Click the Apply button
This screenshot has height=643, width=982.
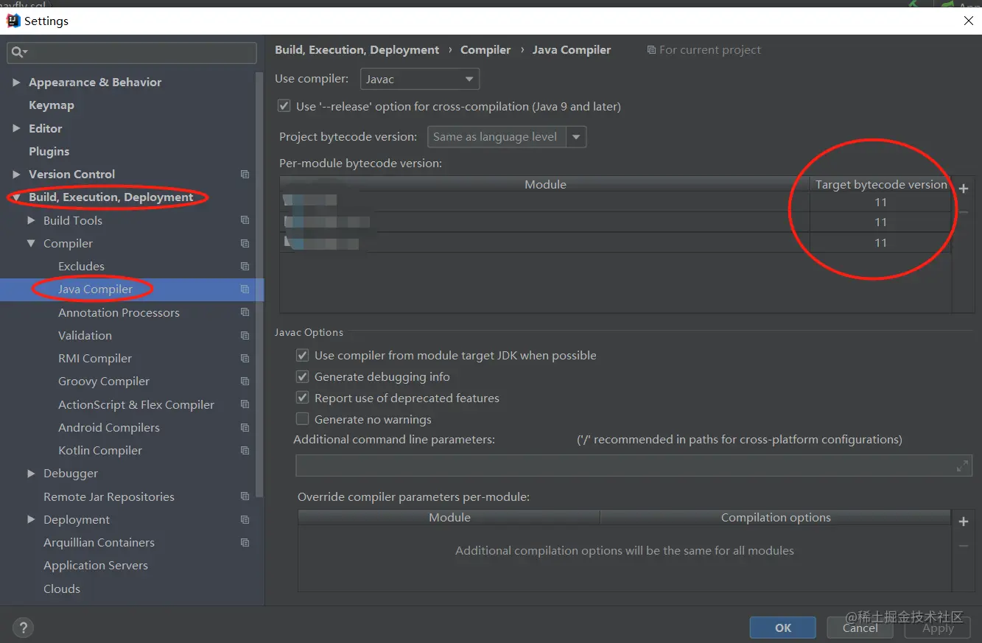click(x=938, y=628)
